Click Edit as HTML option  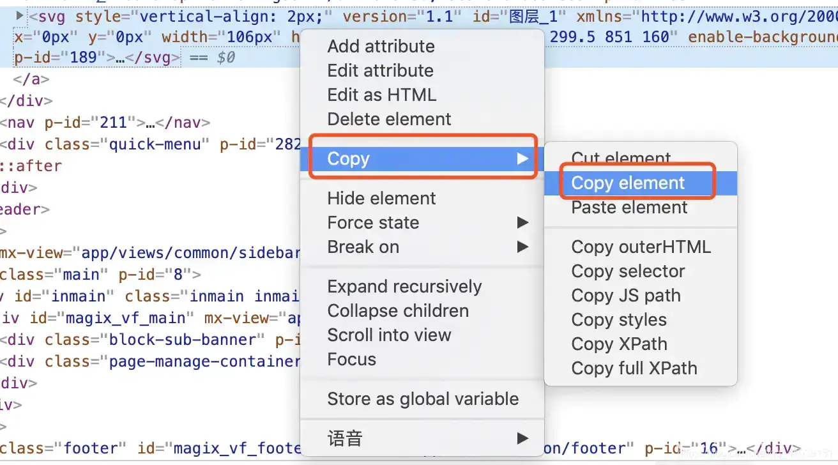(x=381, y=95)
